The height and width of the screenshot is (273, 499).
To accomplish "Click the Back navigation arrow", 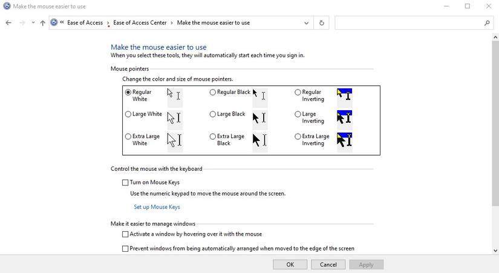I will pyautogui.click(x=8, y=23).
